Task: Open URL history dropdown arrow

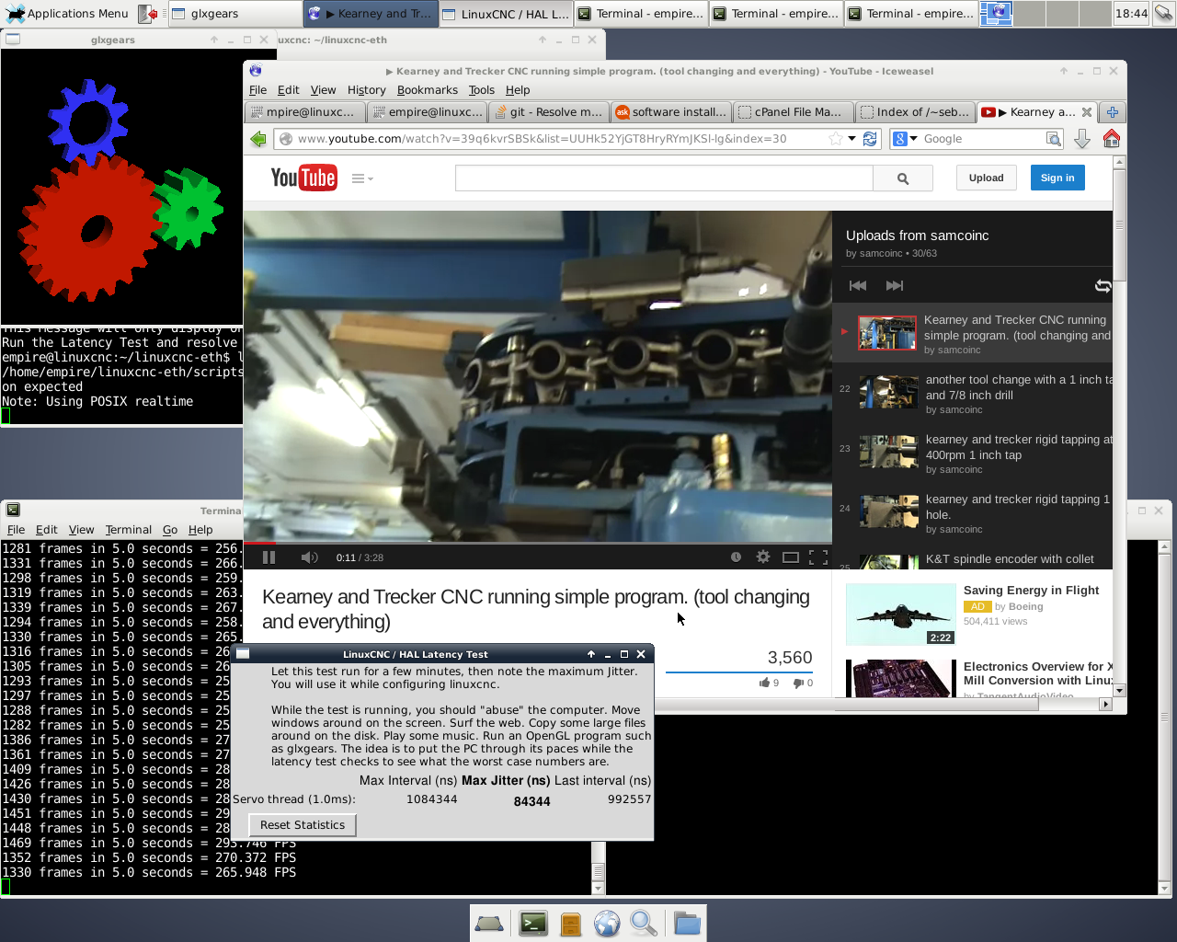Action: pos(852,139)
